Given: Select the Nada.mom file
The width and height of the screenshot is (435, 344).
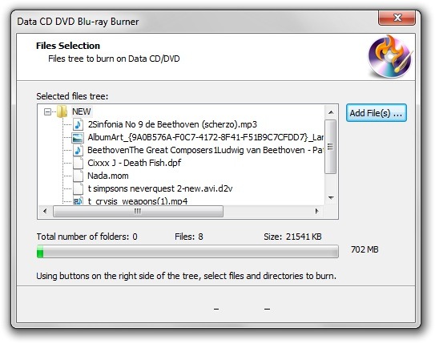Looking at the screenshot, I should (x=108, y=176).
